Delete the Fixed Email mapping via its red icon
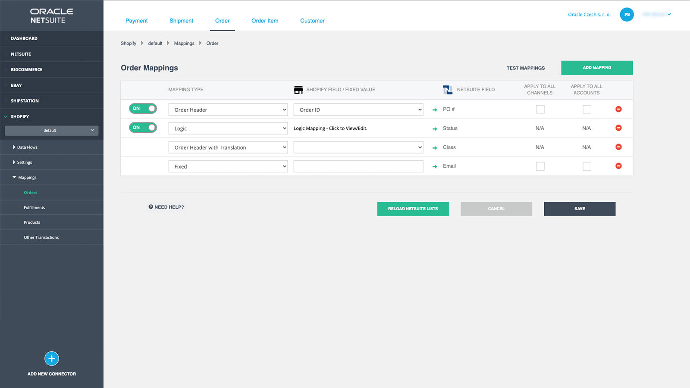 tap(618, 166)
